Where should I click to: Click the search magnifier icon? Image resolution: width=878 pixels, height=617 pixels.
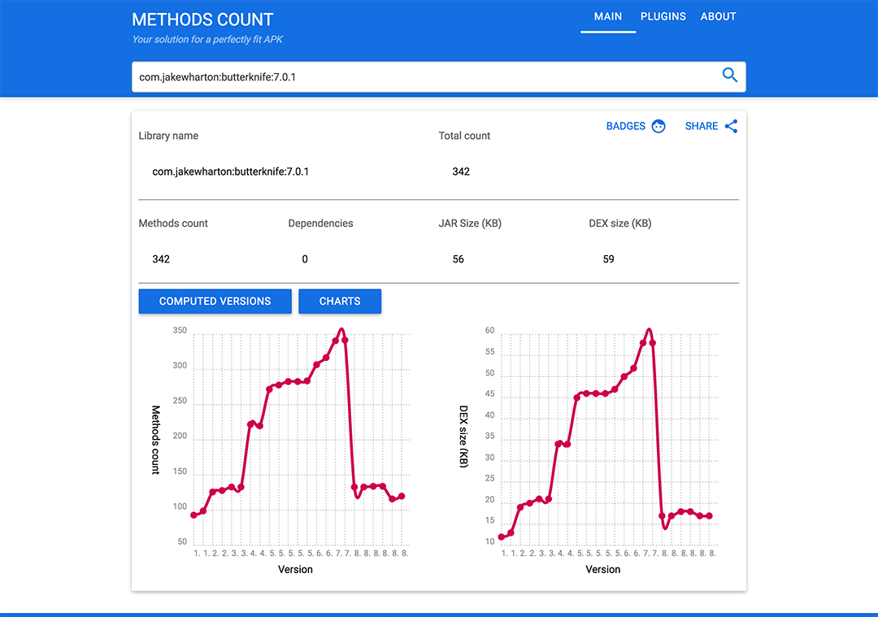pos(729,75)
